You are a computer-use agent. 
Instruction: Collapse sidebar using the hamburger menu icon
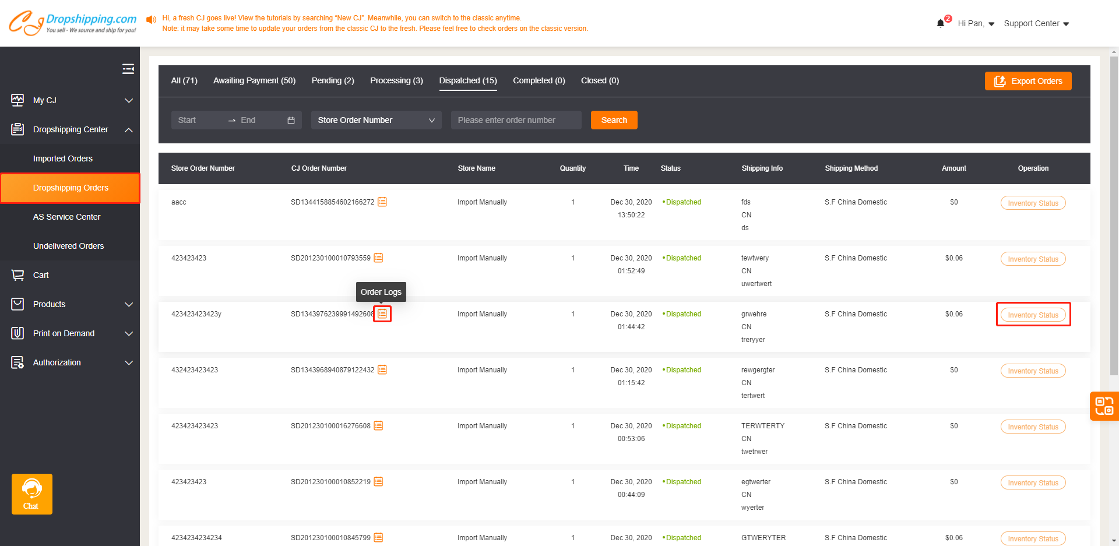click(x=128, y=69)
